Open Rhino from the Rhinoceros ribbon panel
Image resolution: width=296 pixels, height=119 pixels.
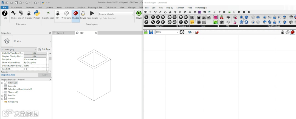pyautogui.click(x=14, y=15)
